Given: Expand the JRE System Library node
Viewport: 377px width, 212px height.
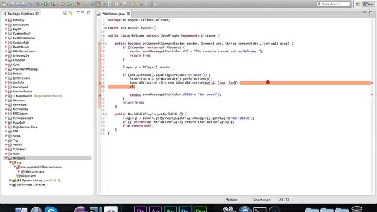Looking at the screenshot, I should [x=11, y=180].
